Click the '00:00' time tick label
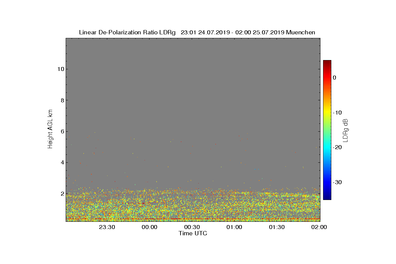This screenshot has width=396, height=264. pyautogui.click(x=149, y=227)
